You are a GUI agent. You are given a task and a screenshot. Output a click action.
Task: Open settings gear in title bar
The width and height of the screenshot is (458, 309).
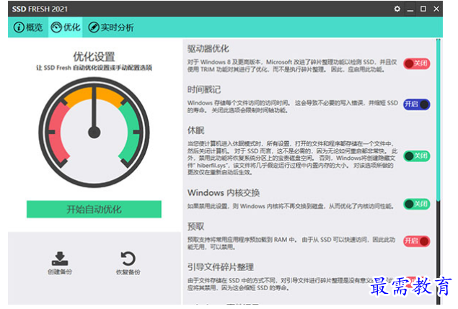[397, 9]
